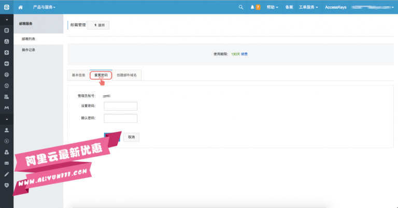Viewport: 398px width, 208px height.
Task: Switch to the 基本信息 tab
Action: pyautogui.click(x=78, y=75)
